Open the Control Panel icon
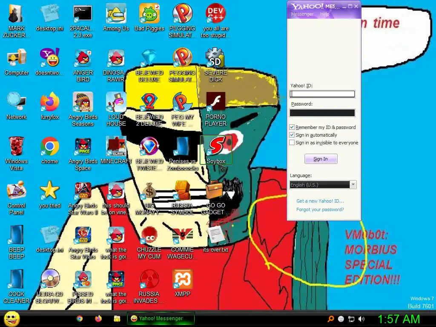 click(x=17, y=198)
